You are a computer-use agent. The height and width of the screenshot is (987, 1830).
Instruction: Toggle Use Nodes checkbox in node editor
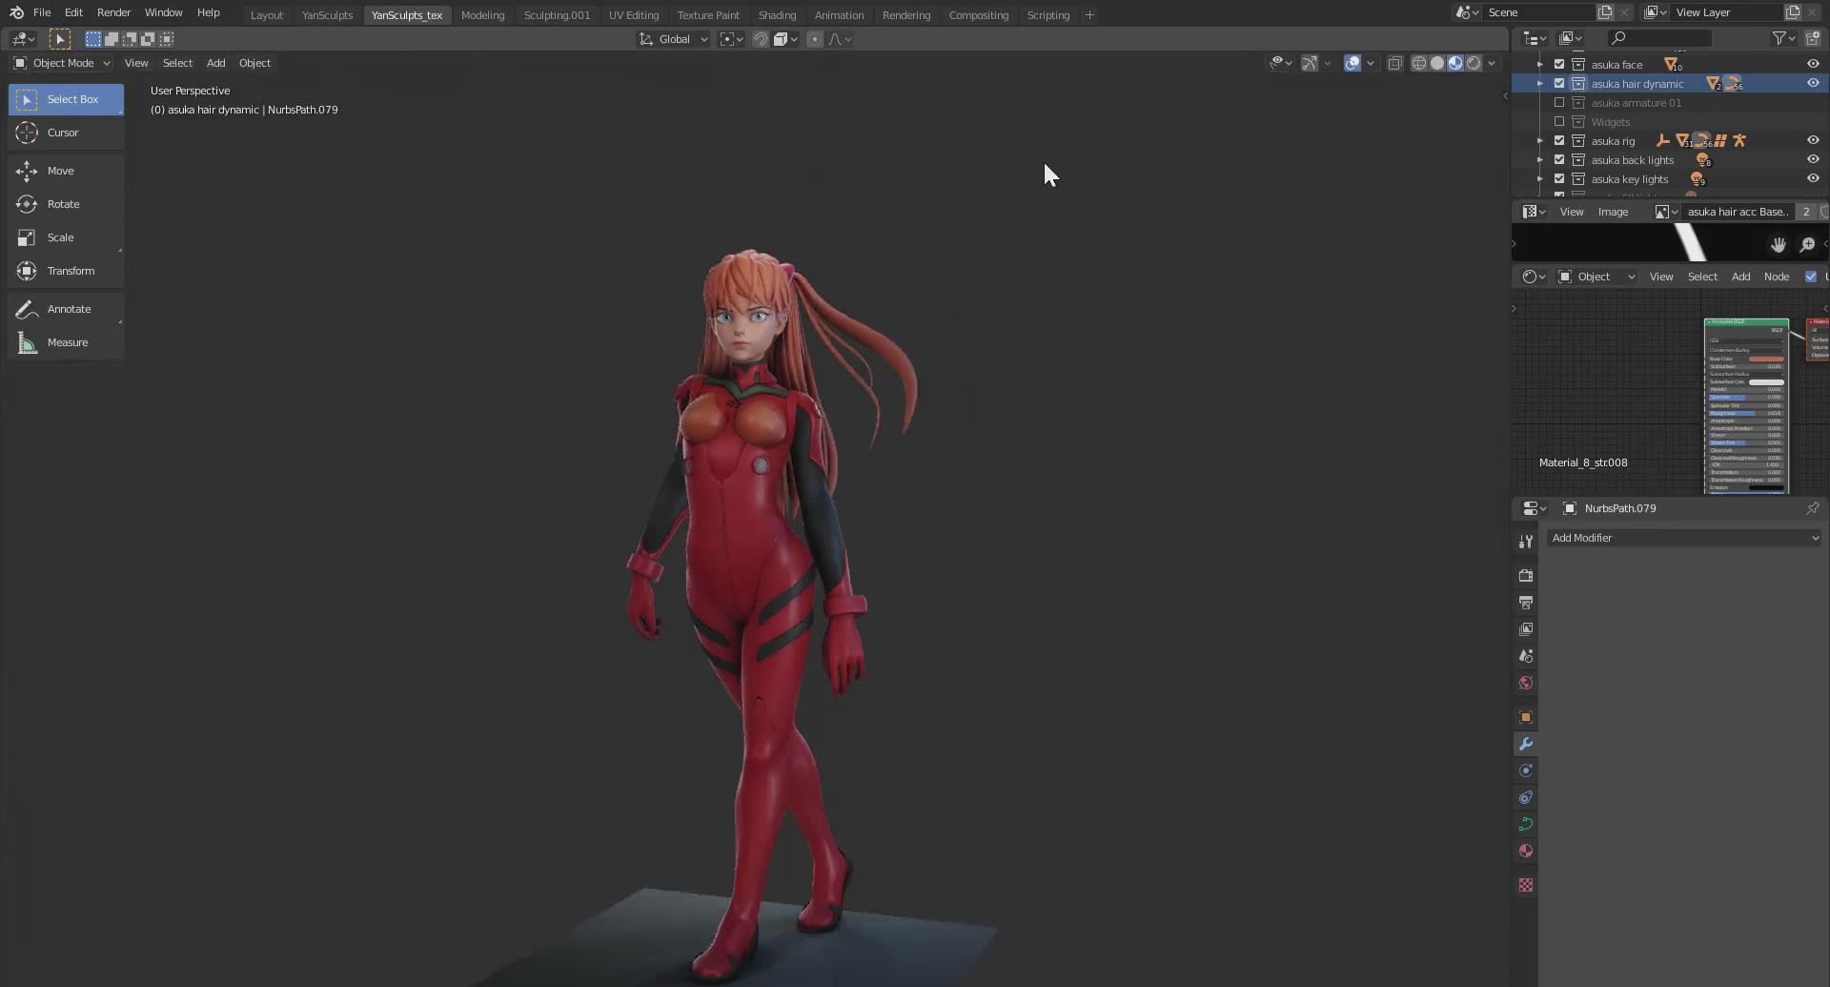coord(1811,277)
